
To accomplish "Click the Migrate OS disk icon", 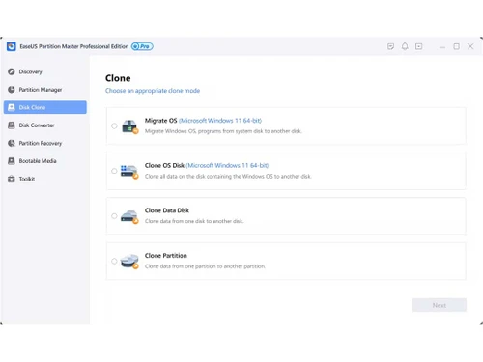I will pyautogui.click(x=129, y=126).
